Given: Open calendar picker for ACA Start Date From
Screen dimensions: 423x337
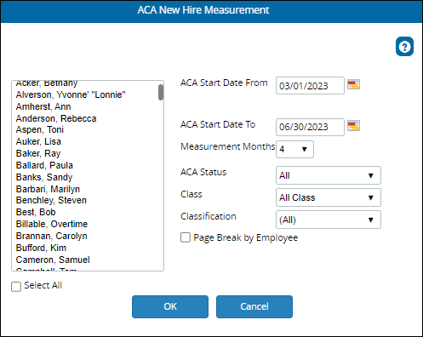Looking at the screenshot, I should (x=353, y=84).
